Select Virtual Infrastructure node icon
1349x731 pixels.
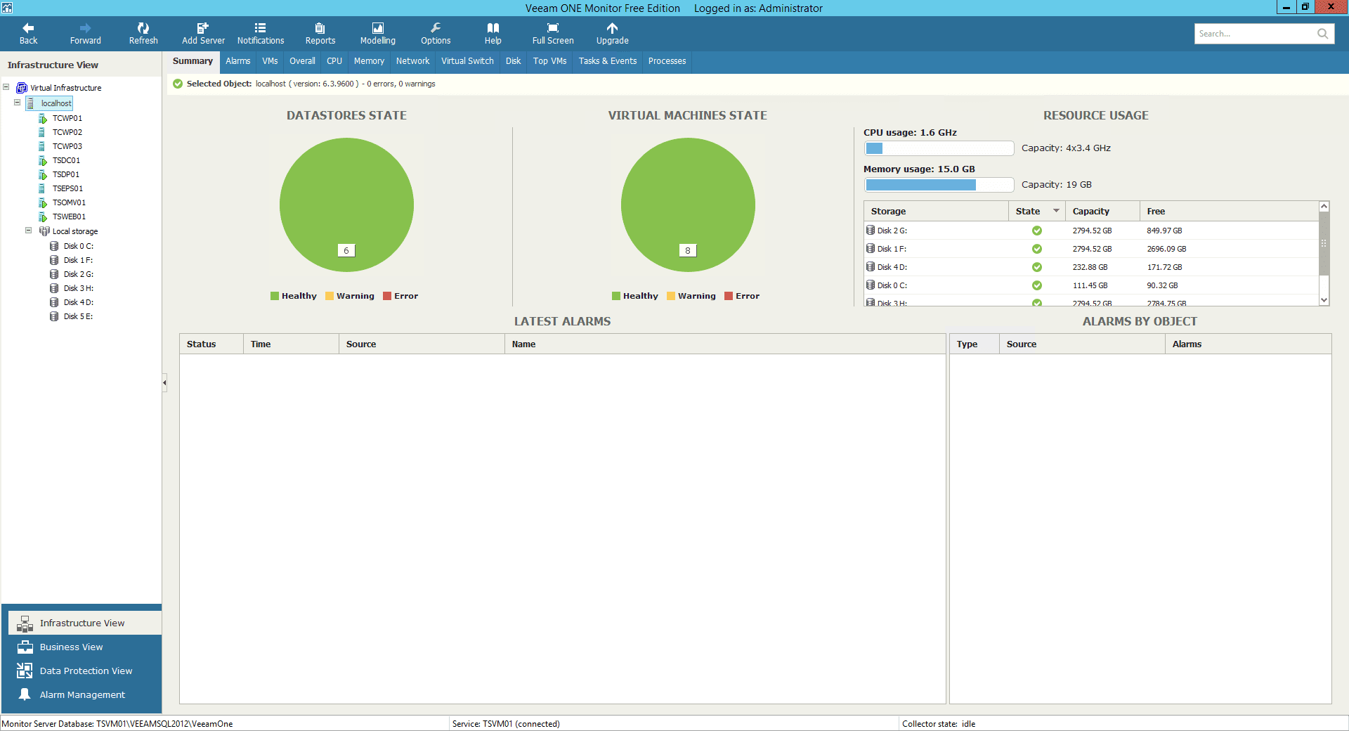pos(22,88)
